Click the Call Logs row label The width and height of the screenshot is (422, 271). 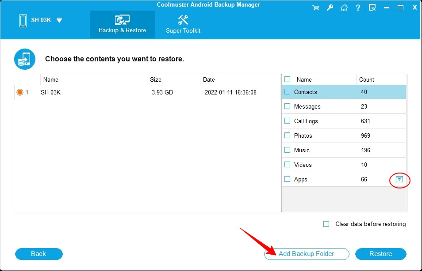point(306,121)
